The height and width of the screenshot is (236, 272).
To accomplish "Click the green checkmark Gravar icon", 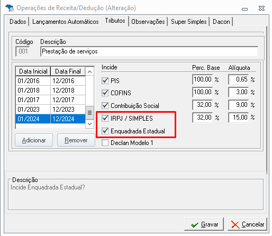I will click(x=195, y=225).
